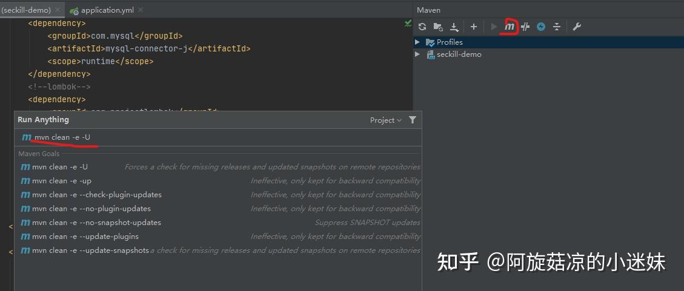Select 'mvn clean -e --update-snapshots' goal

coord(90,250)
